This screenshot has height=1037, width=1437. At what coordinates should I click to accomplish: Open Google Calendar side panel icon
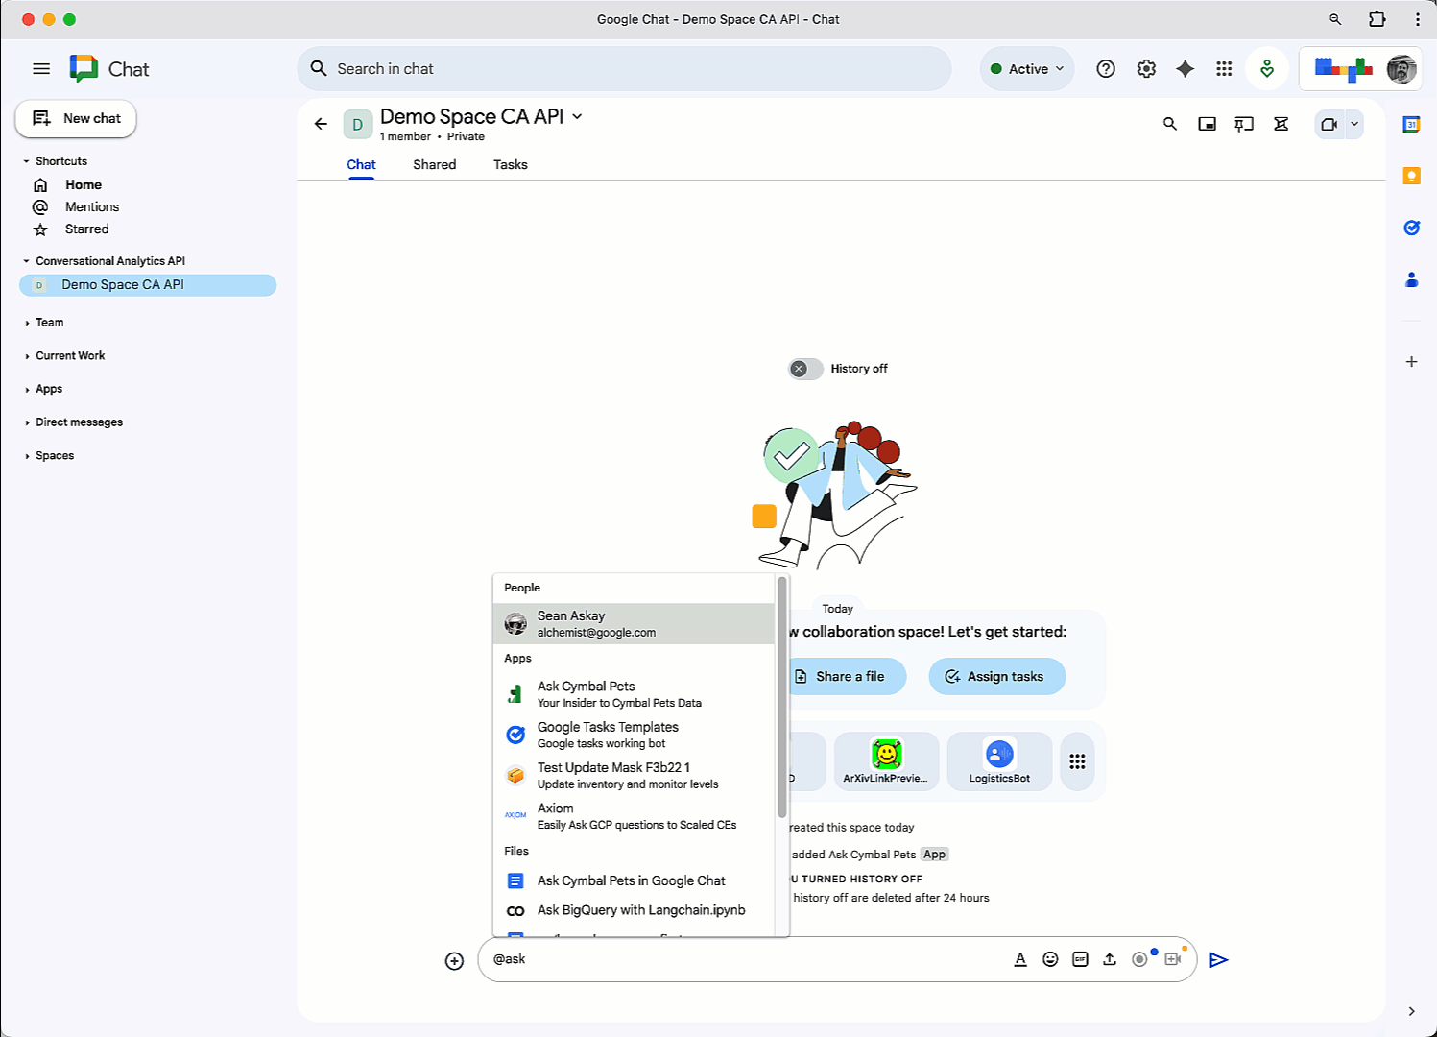(1411, 125)
